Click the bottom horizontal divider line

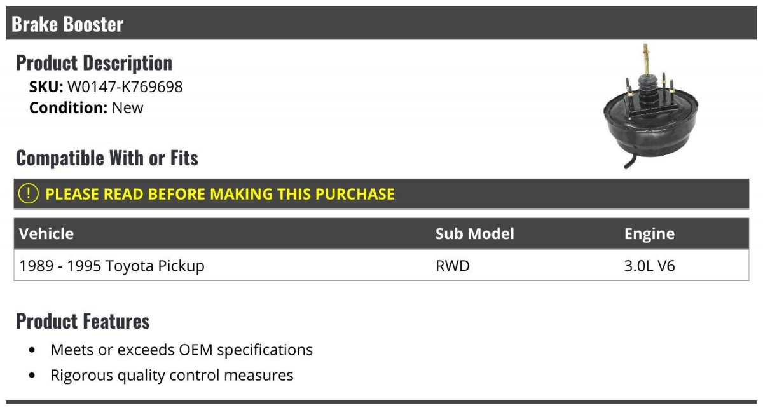[381, 402]
